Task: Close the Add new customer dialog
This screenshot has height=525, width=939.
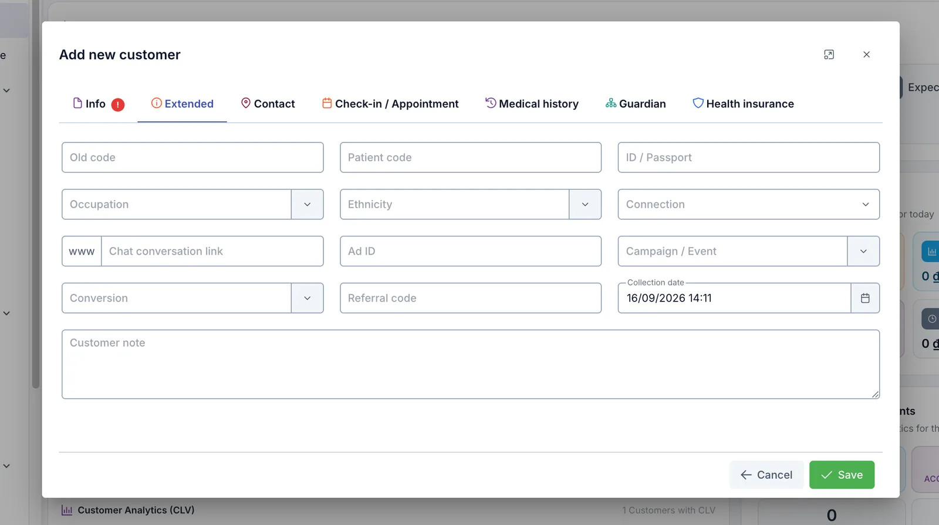Action: point(866,55)
